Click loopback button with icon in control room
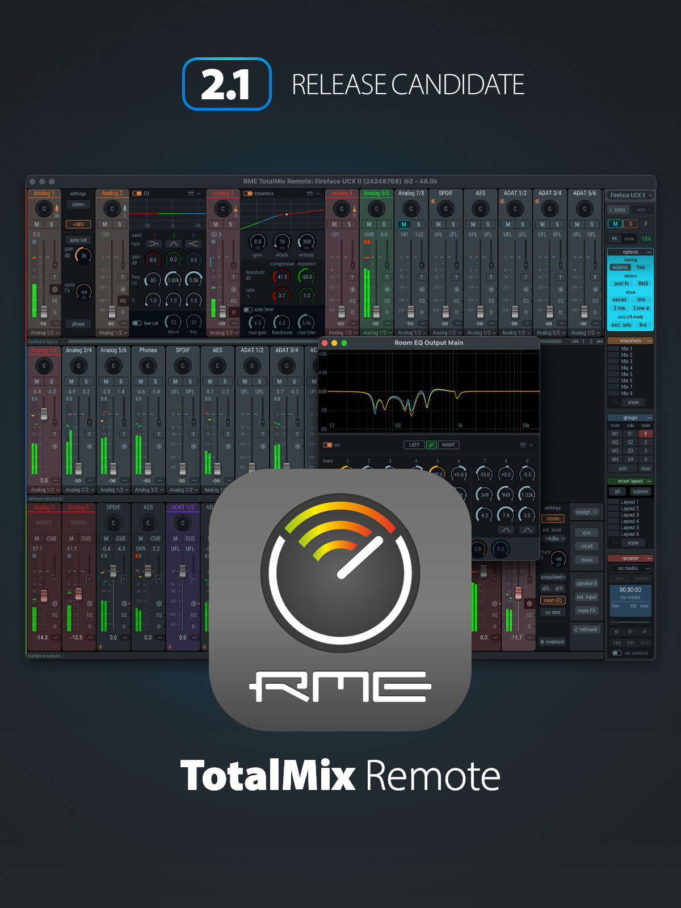681x908 pixels. [x=552, y=642]
